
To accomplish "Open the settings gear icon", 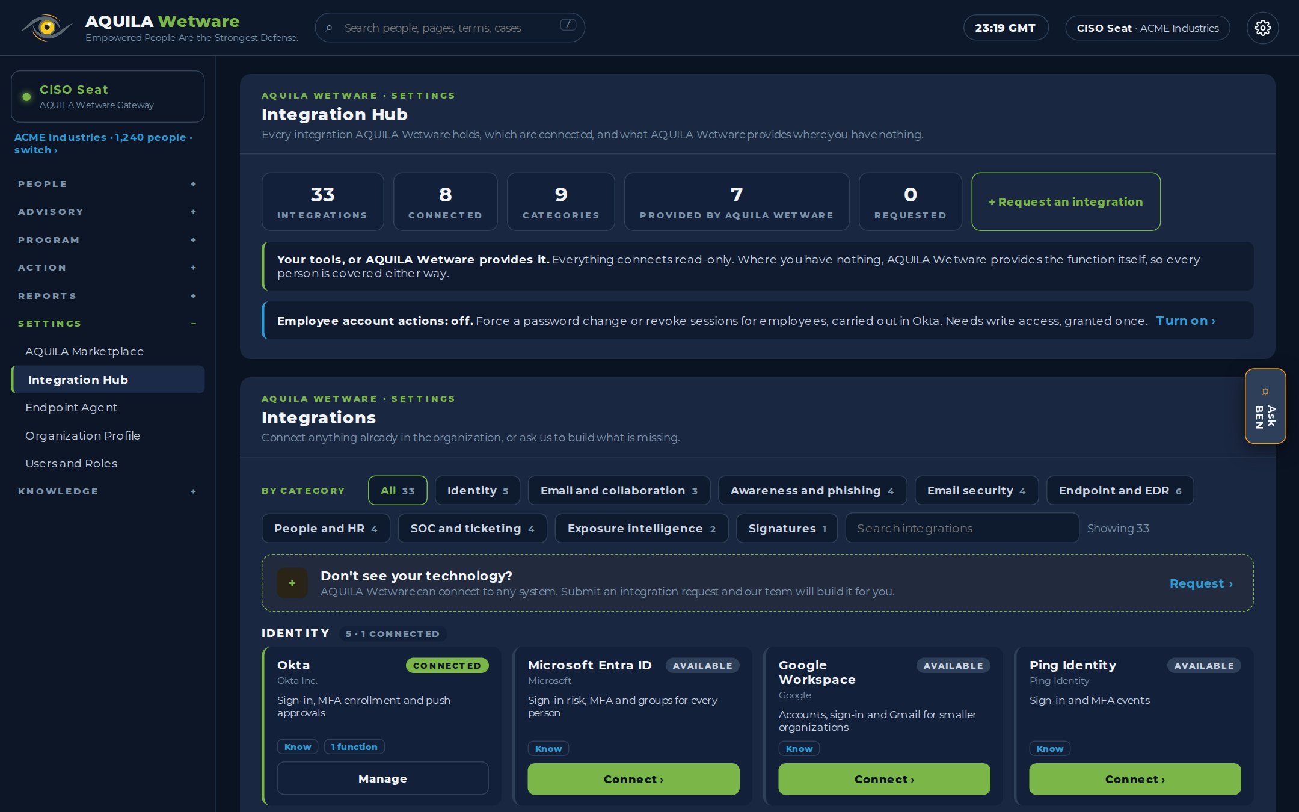I will (x=1262, y=28).
